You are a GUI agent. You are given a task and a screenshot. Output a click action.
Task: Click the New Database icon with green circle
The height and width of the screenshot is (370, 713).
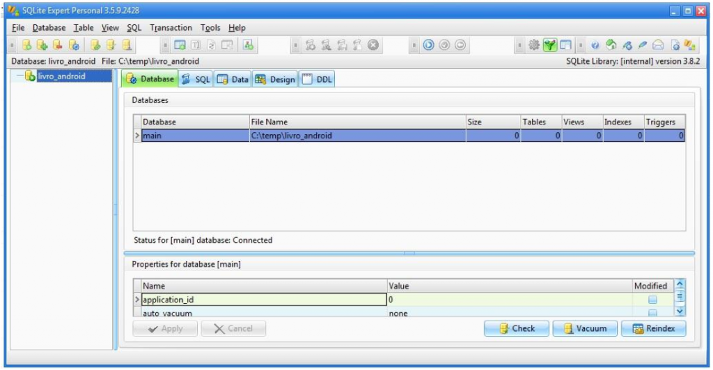click(x=27, y=45)
